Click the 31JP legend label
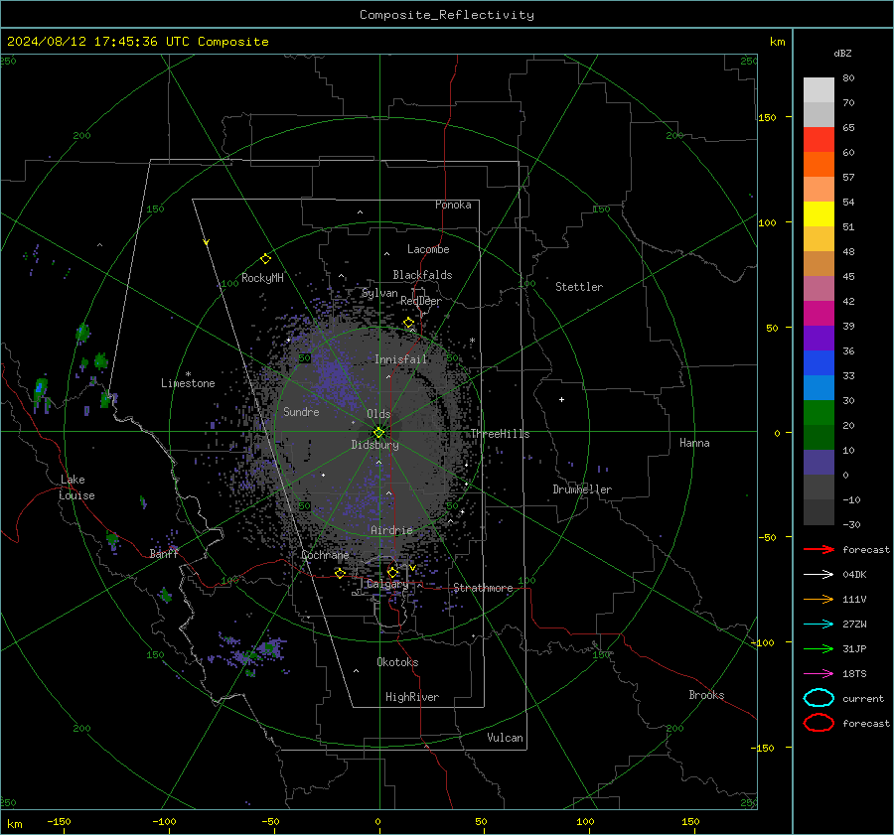The height and width of the screenshot is (835, 894). [x=854, y=648]
